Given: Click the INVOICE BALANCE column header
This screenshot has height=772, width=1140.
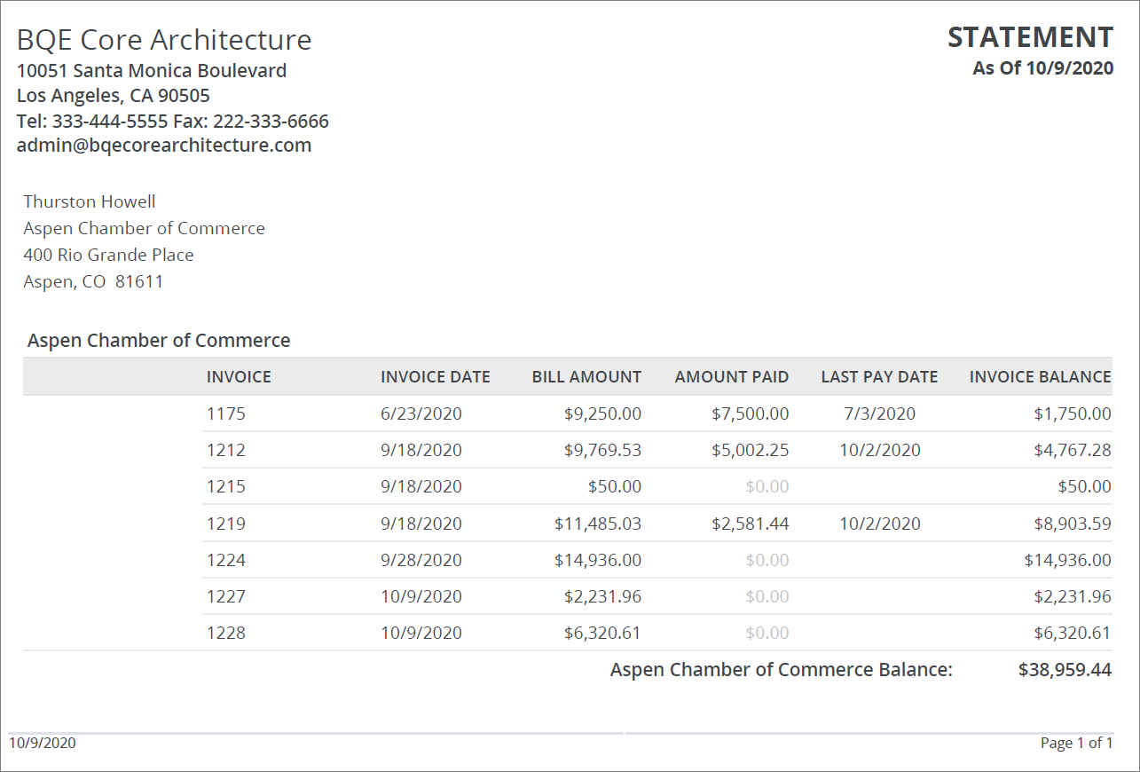Looking at the screenshot, I should [x=1038, y=376].
